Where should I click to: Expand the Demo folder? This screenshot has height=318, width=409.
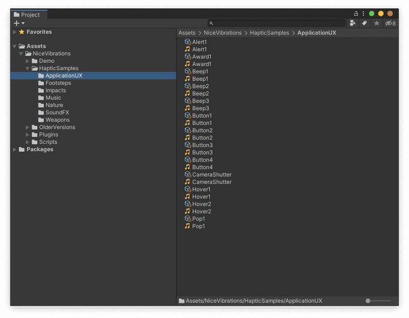pos(27,61)
